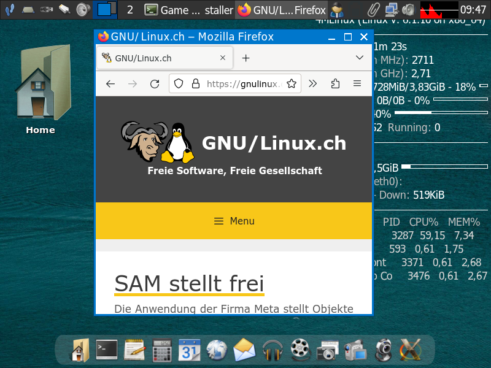Launch webcam app in dock
Screen dimensions: 491x368
click(x=383, y=350)
